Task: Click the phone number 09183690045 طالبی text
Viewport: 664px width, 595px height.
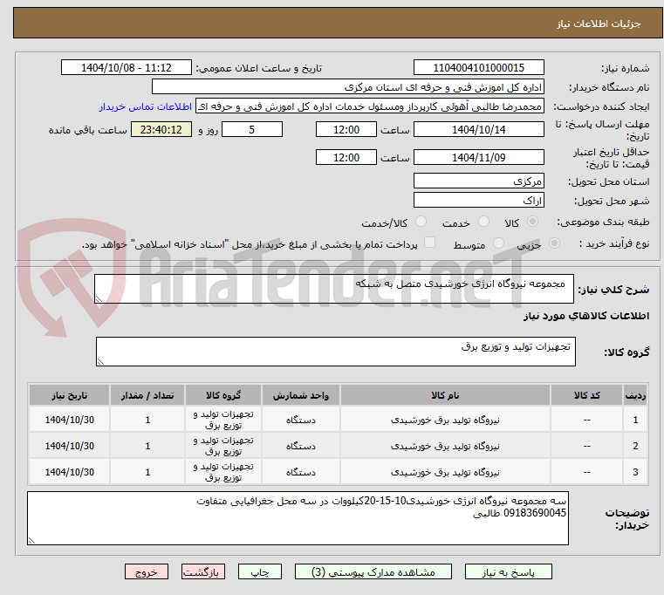Action: point(519,513)
